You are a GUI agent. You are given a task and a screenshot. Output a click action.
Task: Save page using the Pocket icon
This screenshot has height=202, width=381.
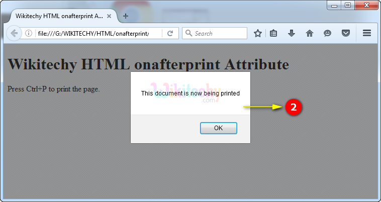[345, 33]
